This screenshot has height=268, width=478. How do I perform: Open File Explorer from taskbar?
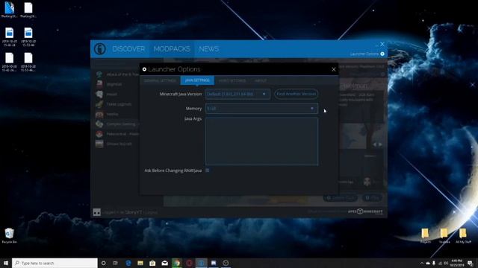[140, 263]
